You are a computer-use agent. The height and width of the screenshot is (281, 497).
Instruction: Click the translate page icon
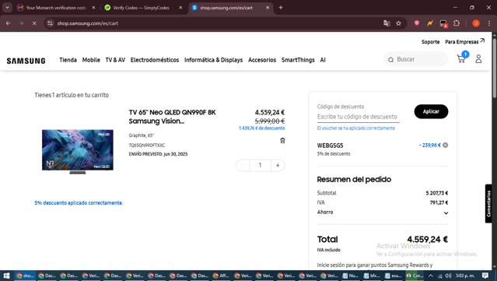tap(387, 23)
